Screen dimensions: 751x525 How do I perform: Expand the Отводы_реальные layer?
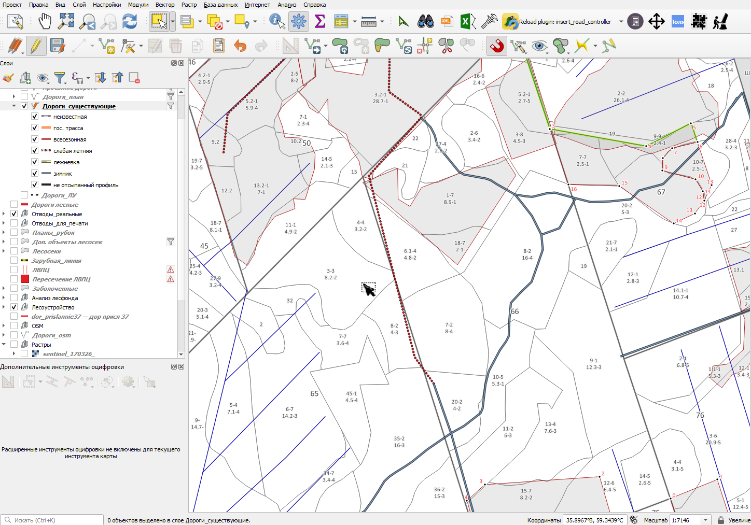[x=4, y=214]
